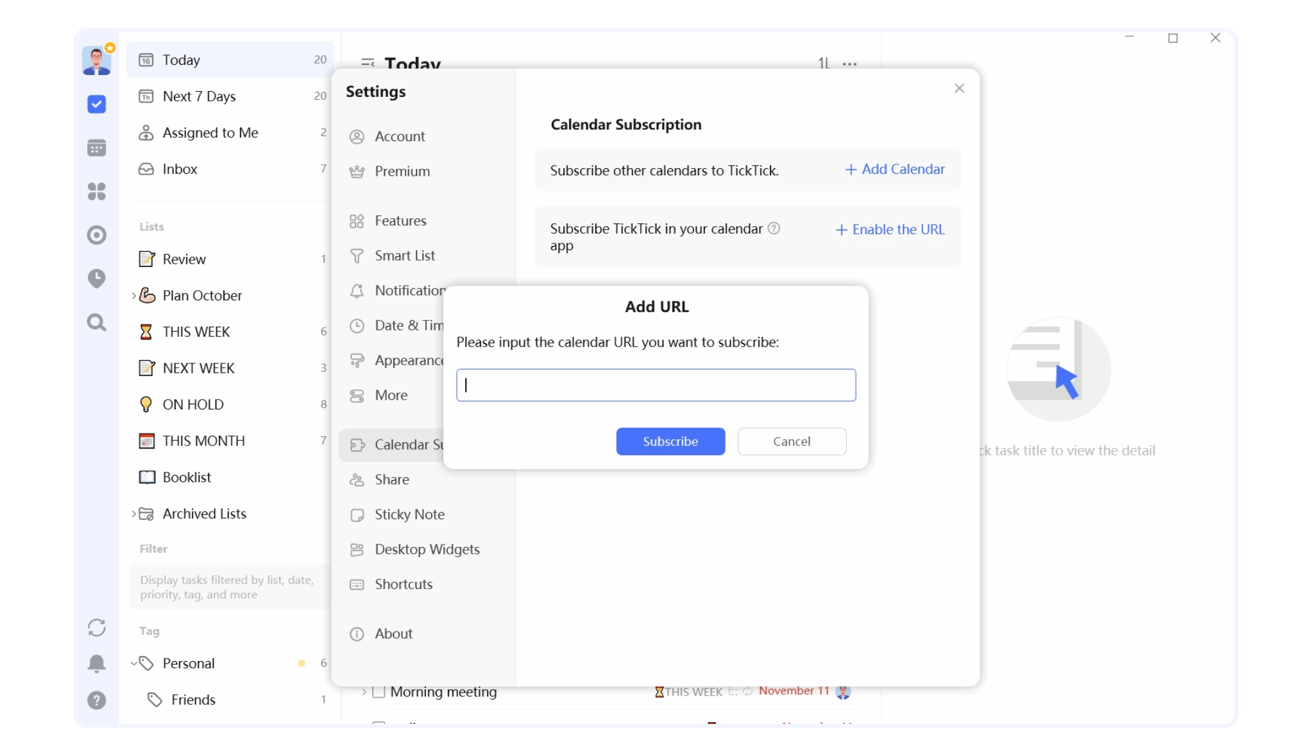Open the Help question mark icon

[97, 700]
